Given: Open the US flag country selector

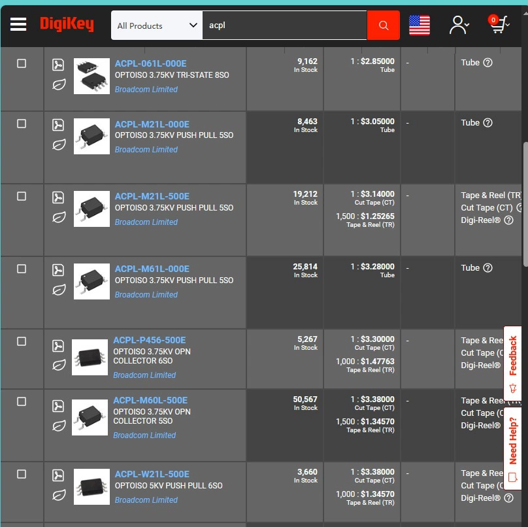Looking at the screenshot, I should click(420, 25).
